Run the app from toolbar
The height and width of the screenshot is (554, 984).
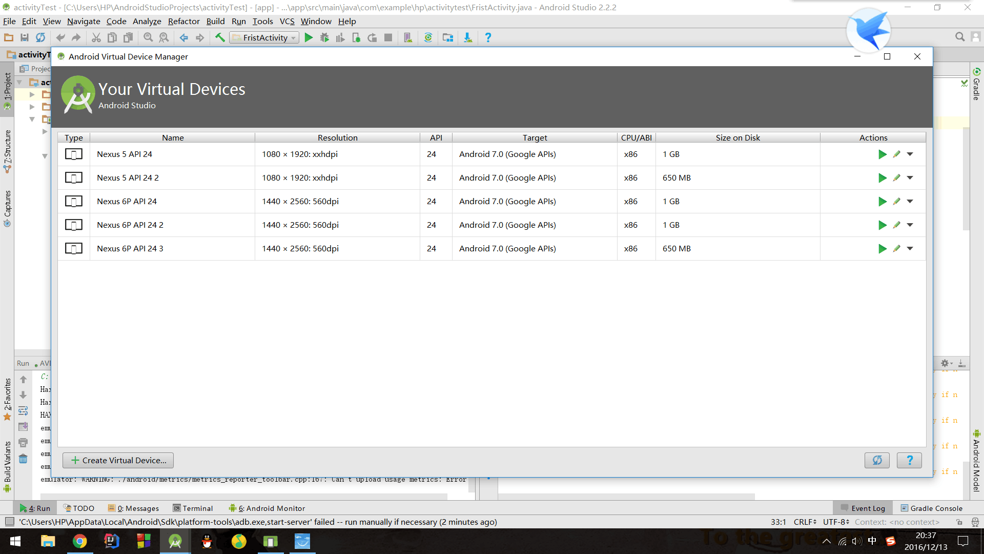pos(309,37)
